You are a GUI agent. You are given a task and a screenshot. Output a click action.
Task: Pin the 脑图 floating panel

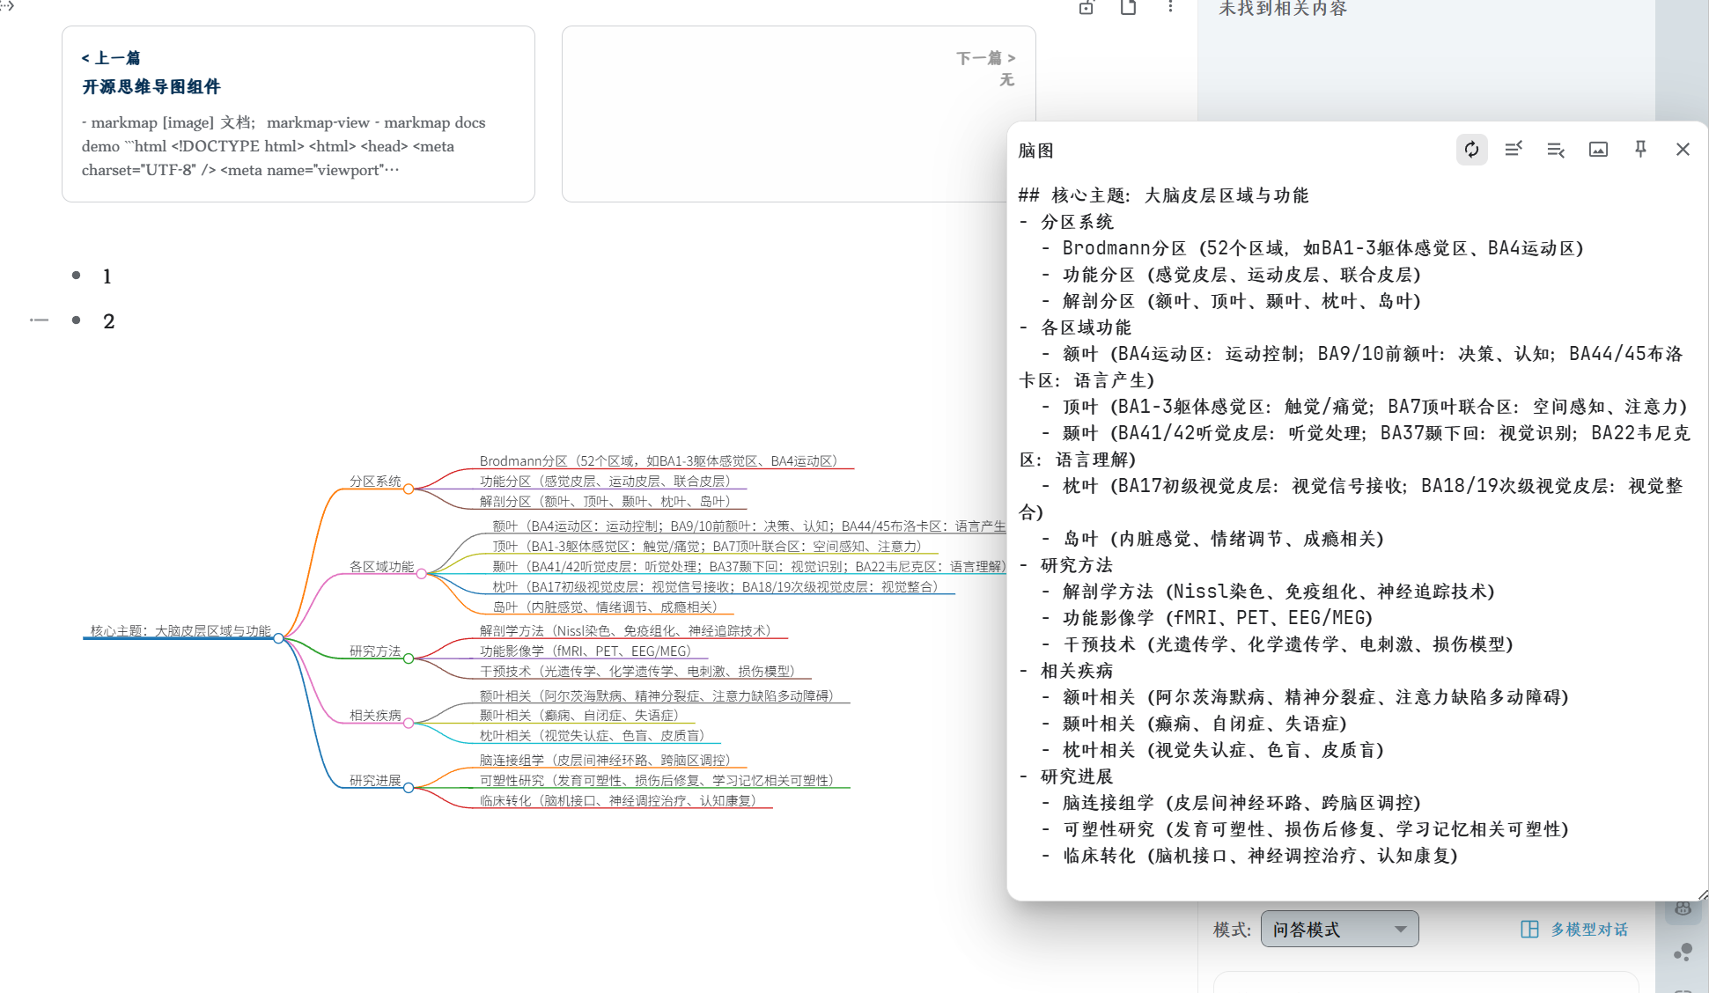[x=1640, y=150]
